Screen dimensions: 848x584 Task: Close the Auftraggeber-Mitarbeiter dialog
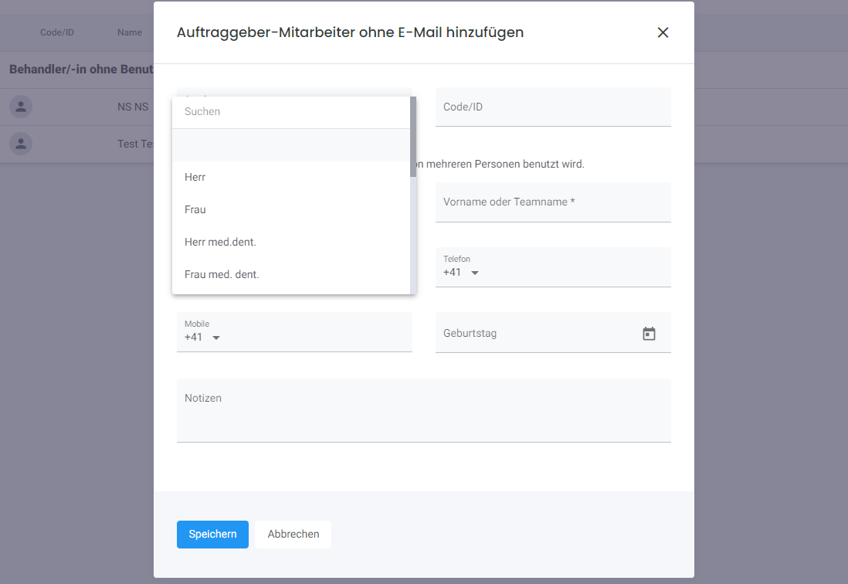tap(663, 32)
